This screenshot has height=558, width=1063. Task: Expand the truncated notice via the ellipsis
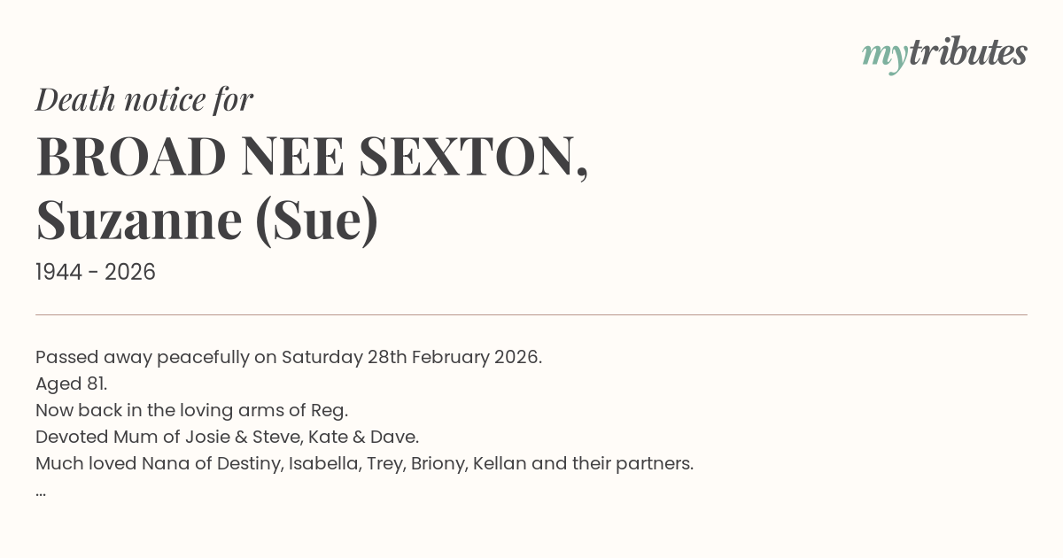pos(41,491)
